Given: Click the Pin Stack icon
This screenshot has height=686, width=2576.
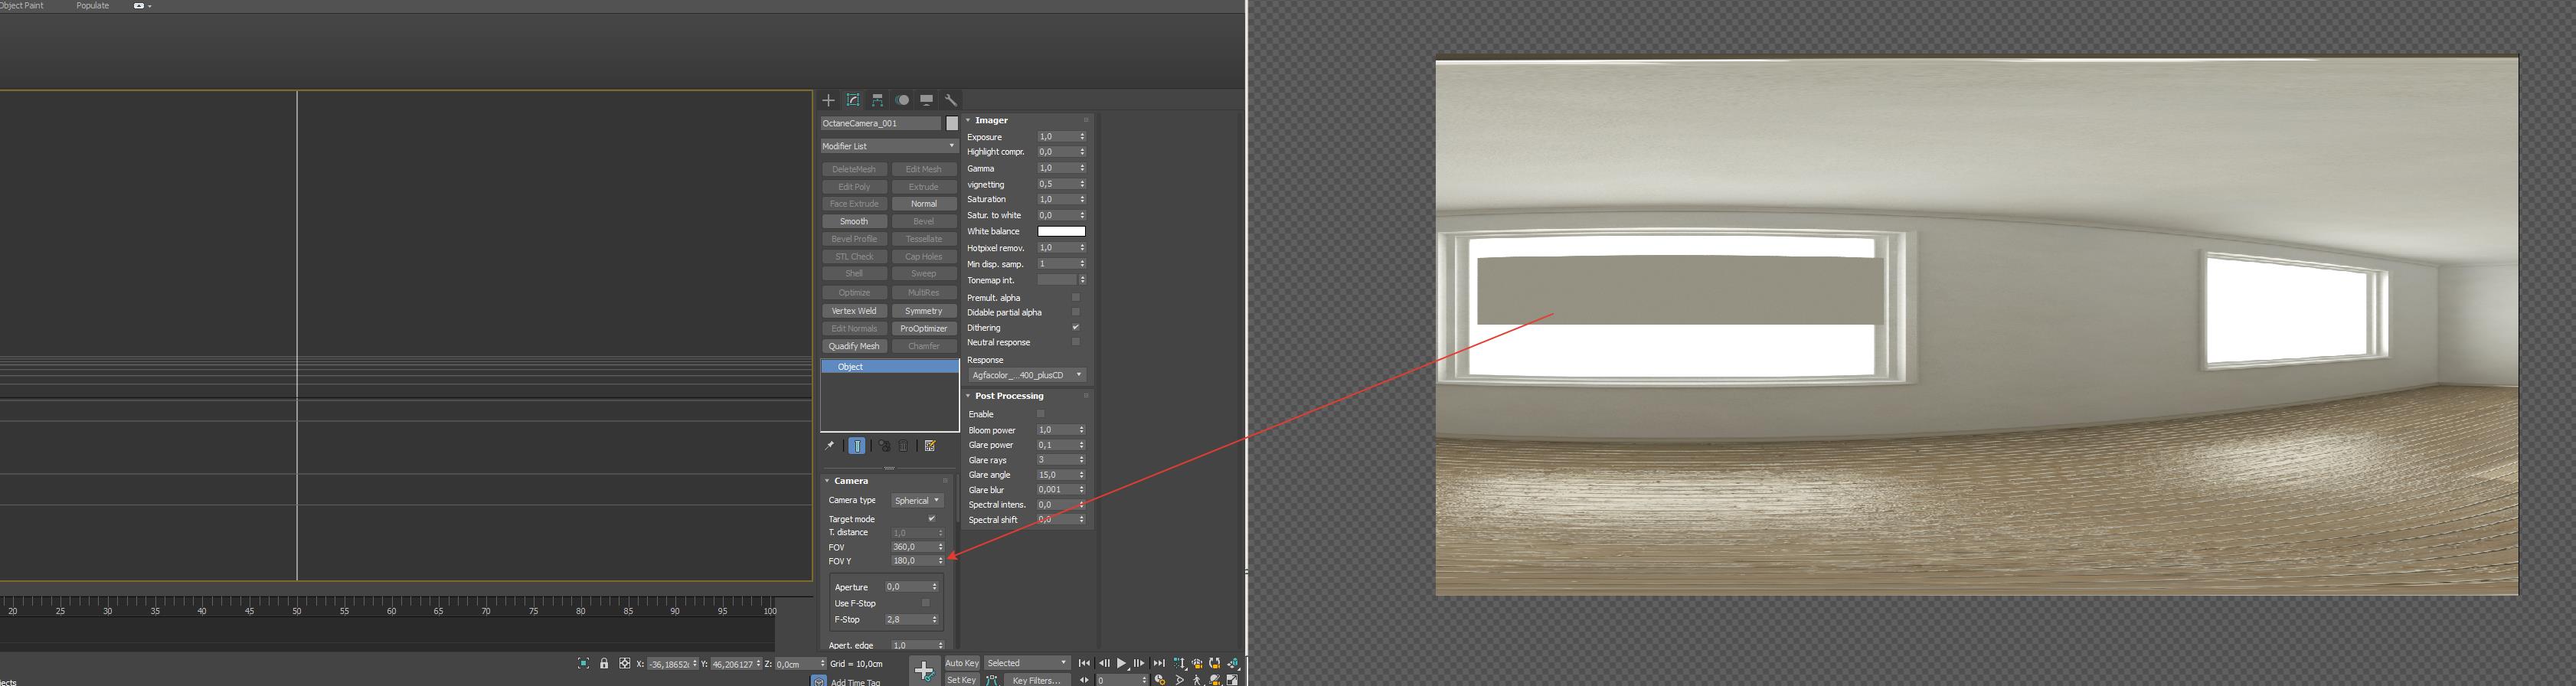Looking at the screenshot, I should tap(829, 446).
